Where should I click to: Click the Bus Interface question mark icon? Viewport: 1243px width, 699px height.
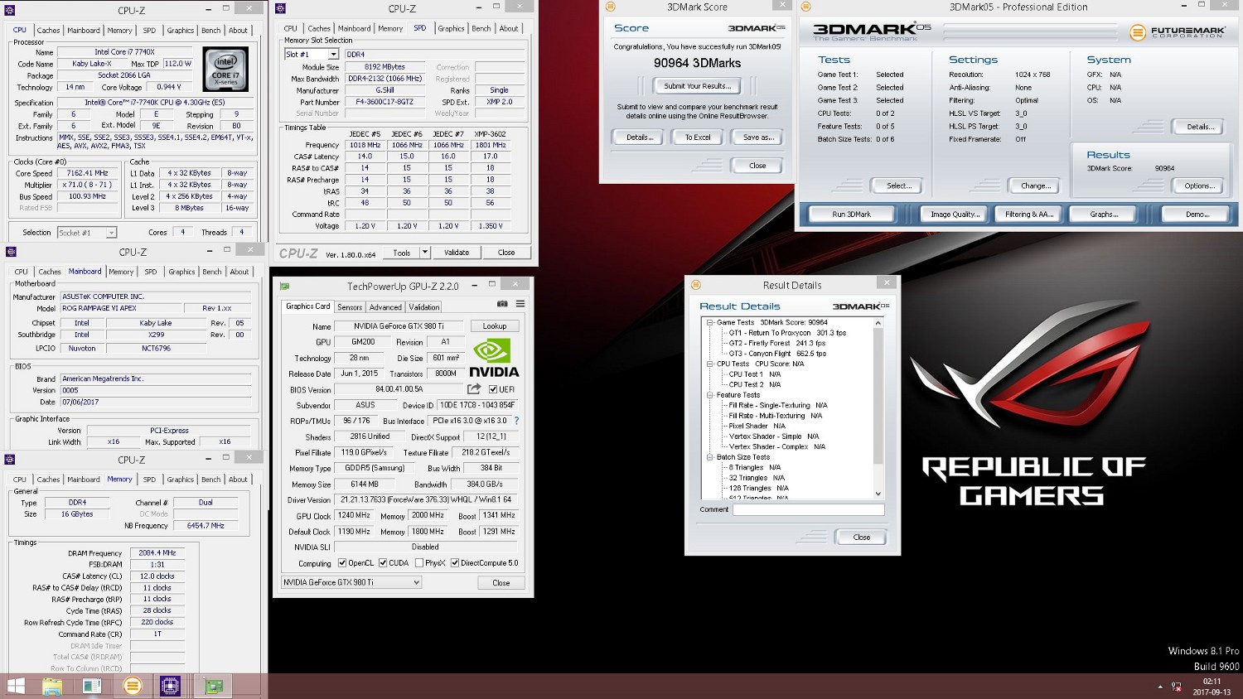point(516,421)
